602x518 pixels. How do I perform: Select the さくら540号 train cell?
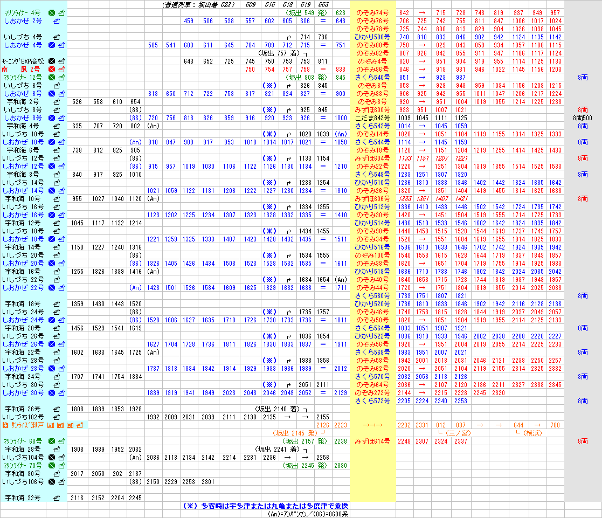click(372, 77)
